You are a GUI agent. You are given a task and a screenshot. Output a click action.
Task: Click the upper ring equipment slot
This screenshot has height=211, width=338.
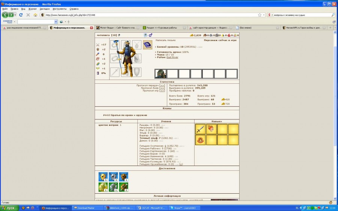115,45
